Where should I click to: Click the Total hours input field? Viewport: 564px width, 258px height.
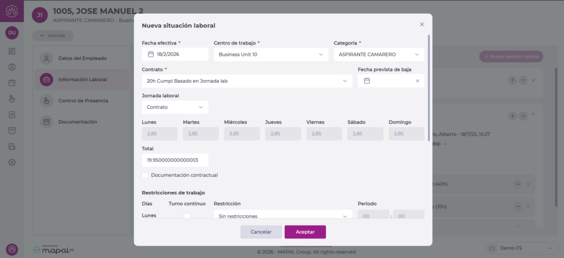[x=175, y=160]
